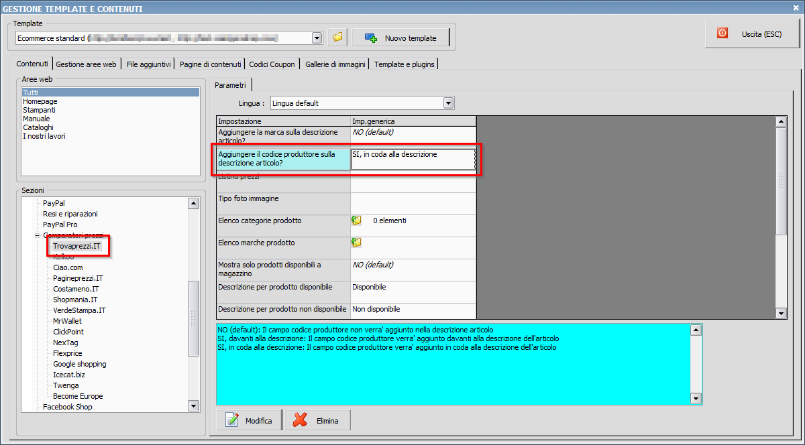Select Homepage in Aree web list

pos(40,101)
